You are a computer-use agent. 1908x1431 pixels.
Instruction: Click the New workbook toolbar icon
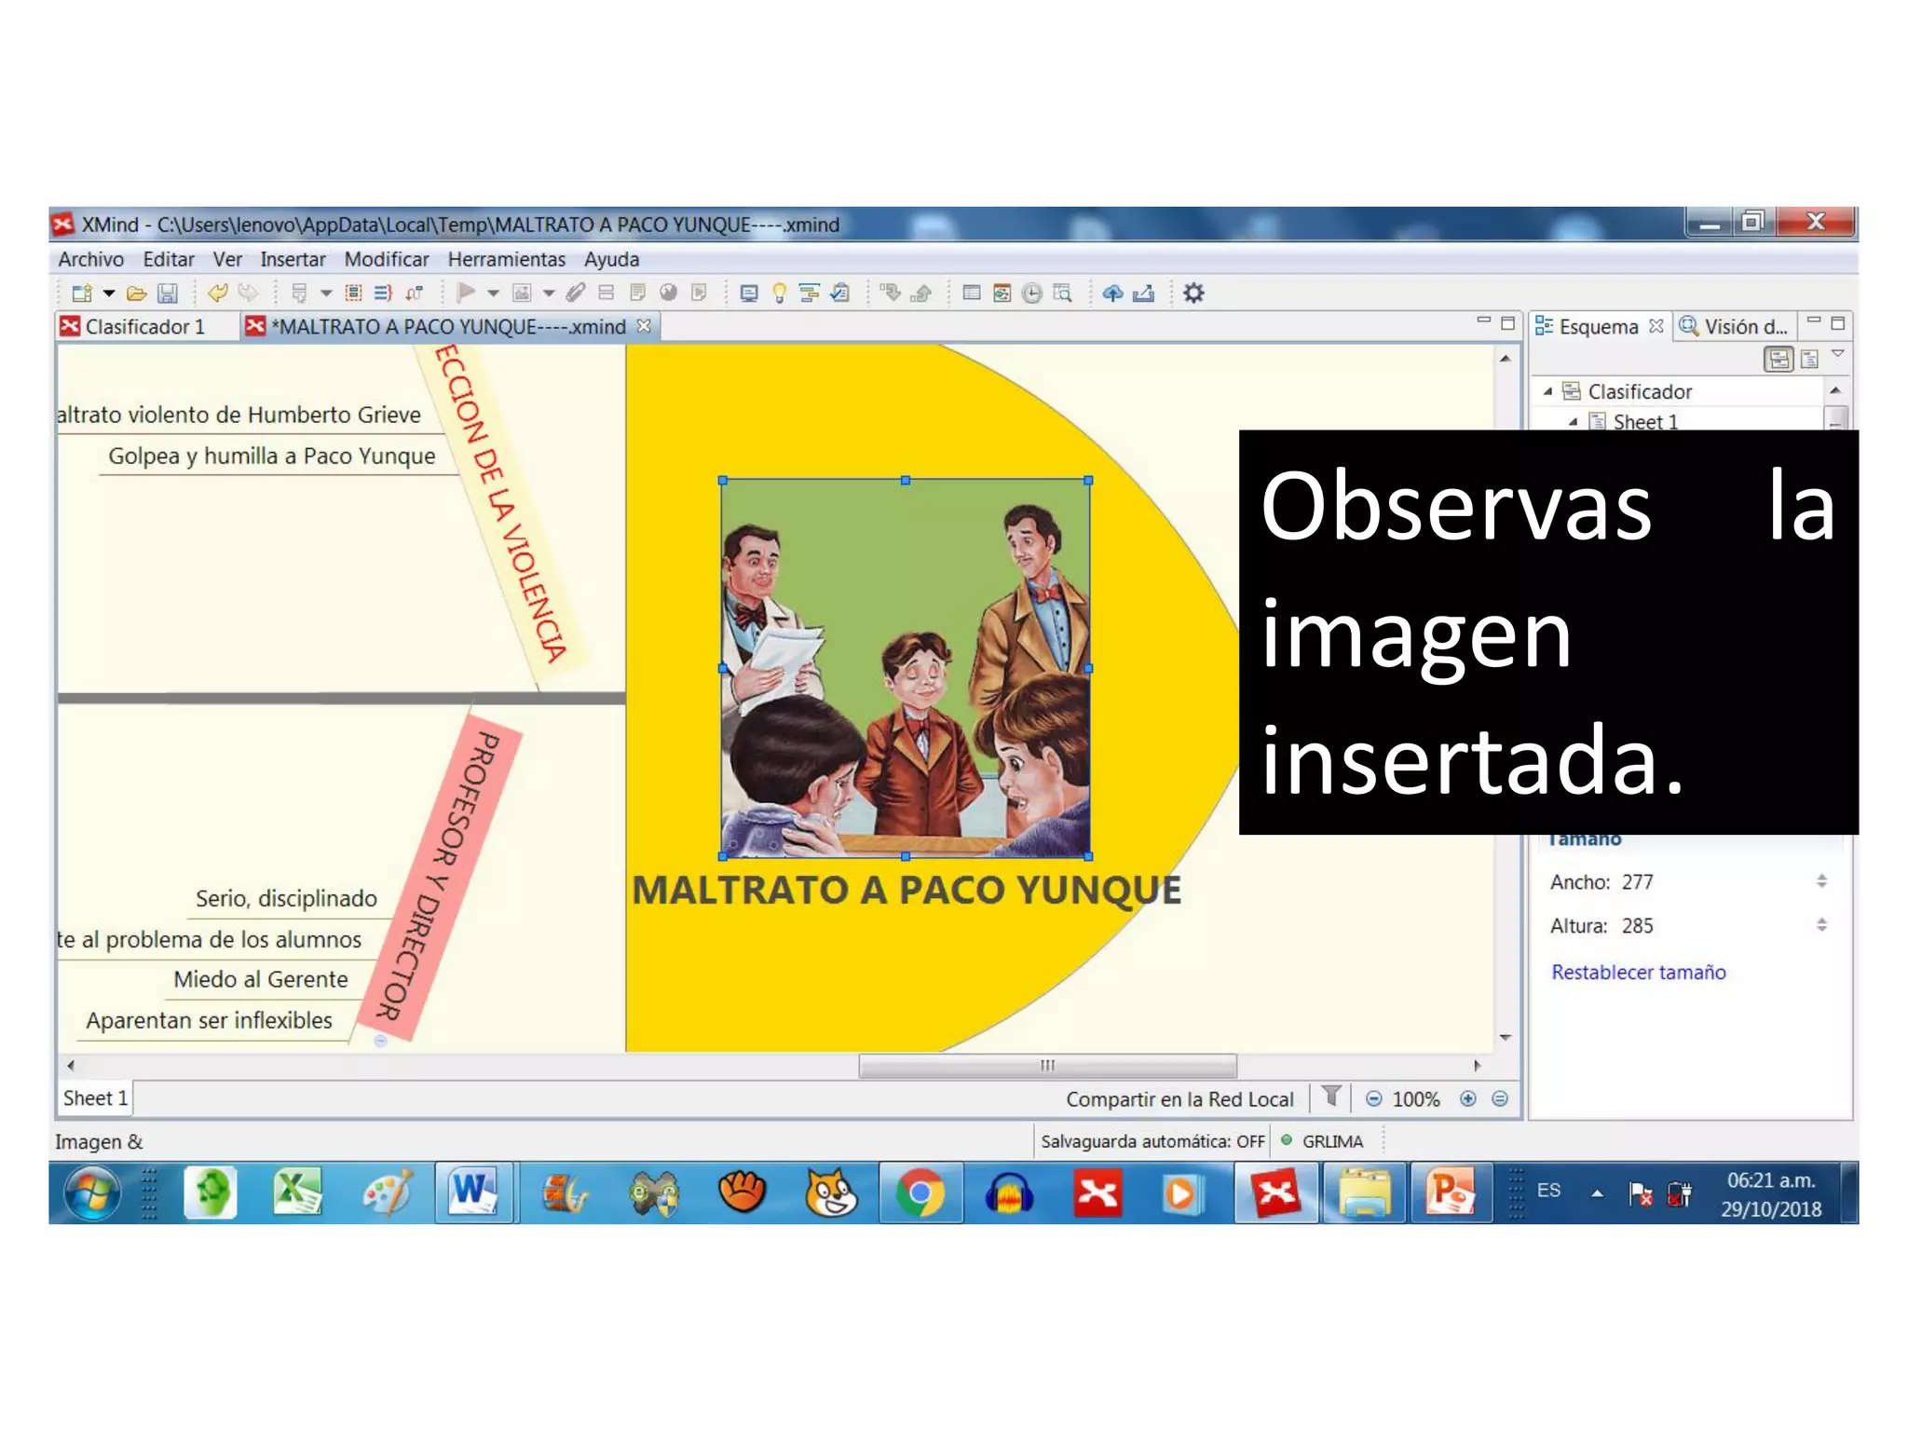click(82, 293)
